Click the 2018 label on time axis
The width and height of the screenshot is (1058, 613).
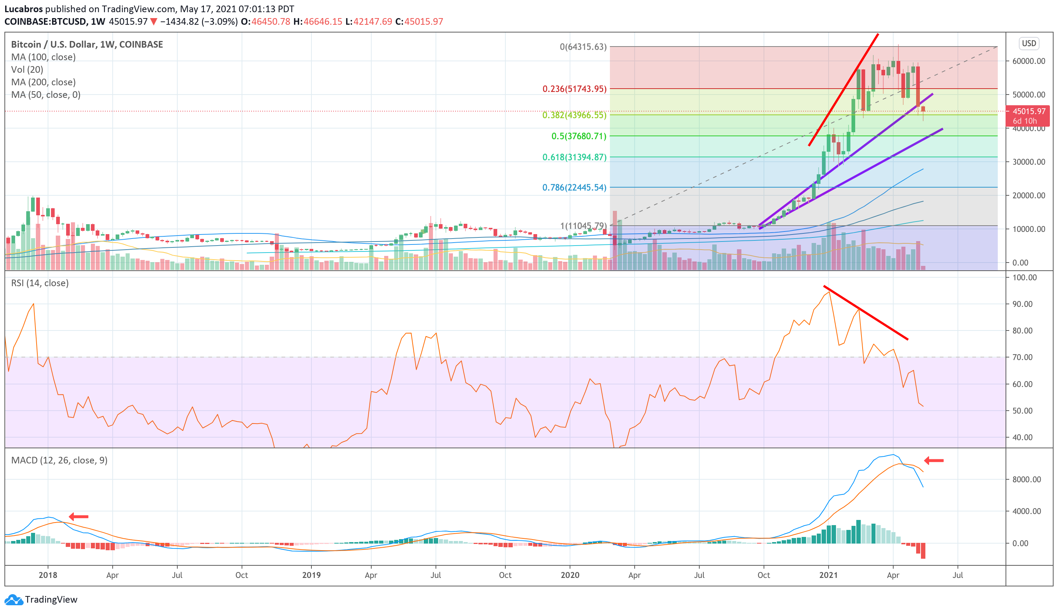click(x=48, y=575)
